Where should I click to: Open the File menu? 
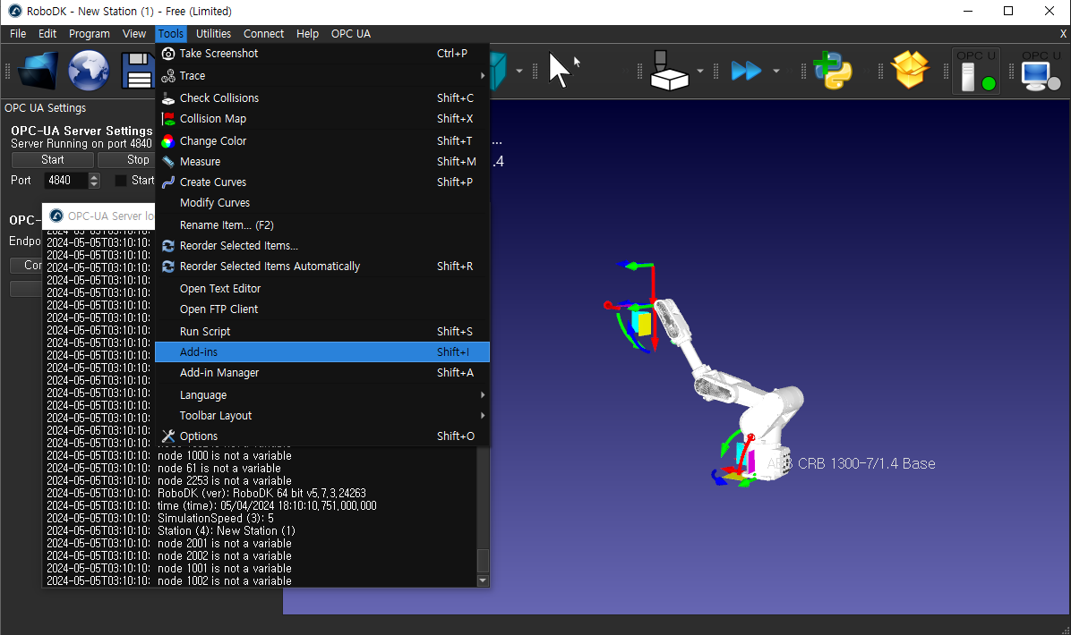tap(18, 33)
